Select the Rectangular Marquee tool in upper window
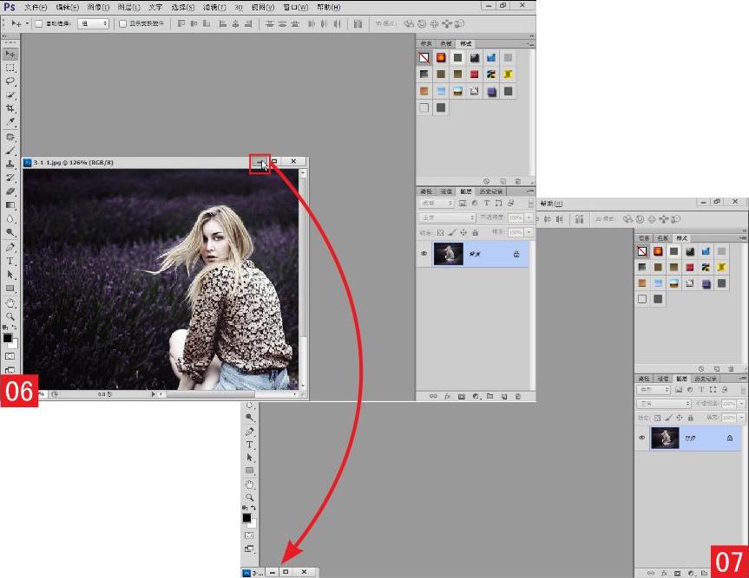Viewport: 749px width, 578px height. click(10, 68)
